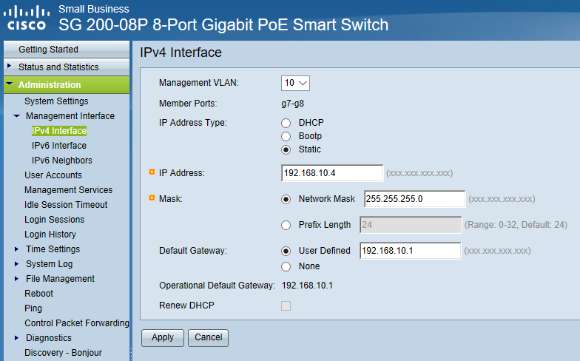Open Control Packet Forwarding
Viewport: 580px width, 361px height.
pos(77,323)
